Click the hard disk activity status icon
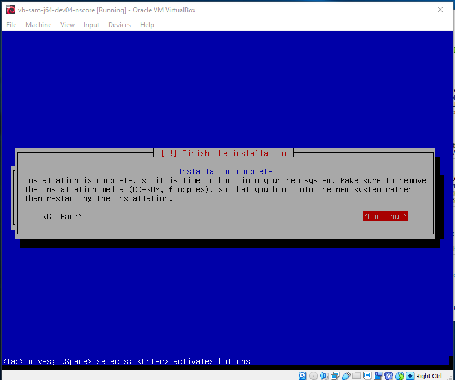 tap(302, 375)
